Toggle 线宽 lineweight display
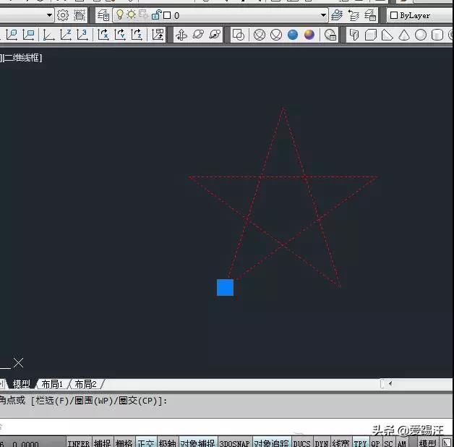 (x=340, y=443)
